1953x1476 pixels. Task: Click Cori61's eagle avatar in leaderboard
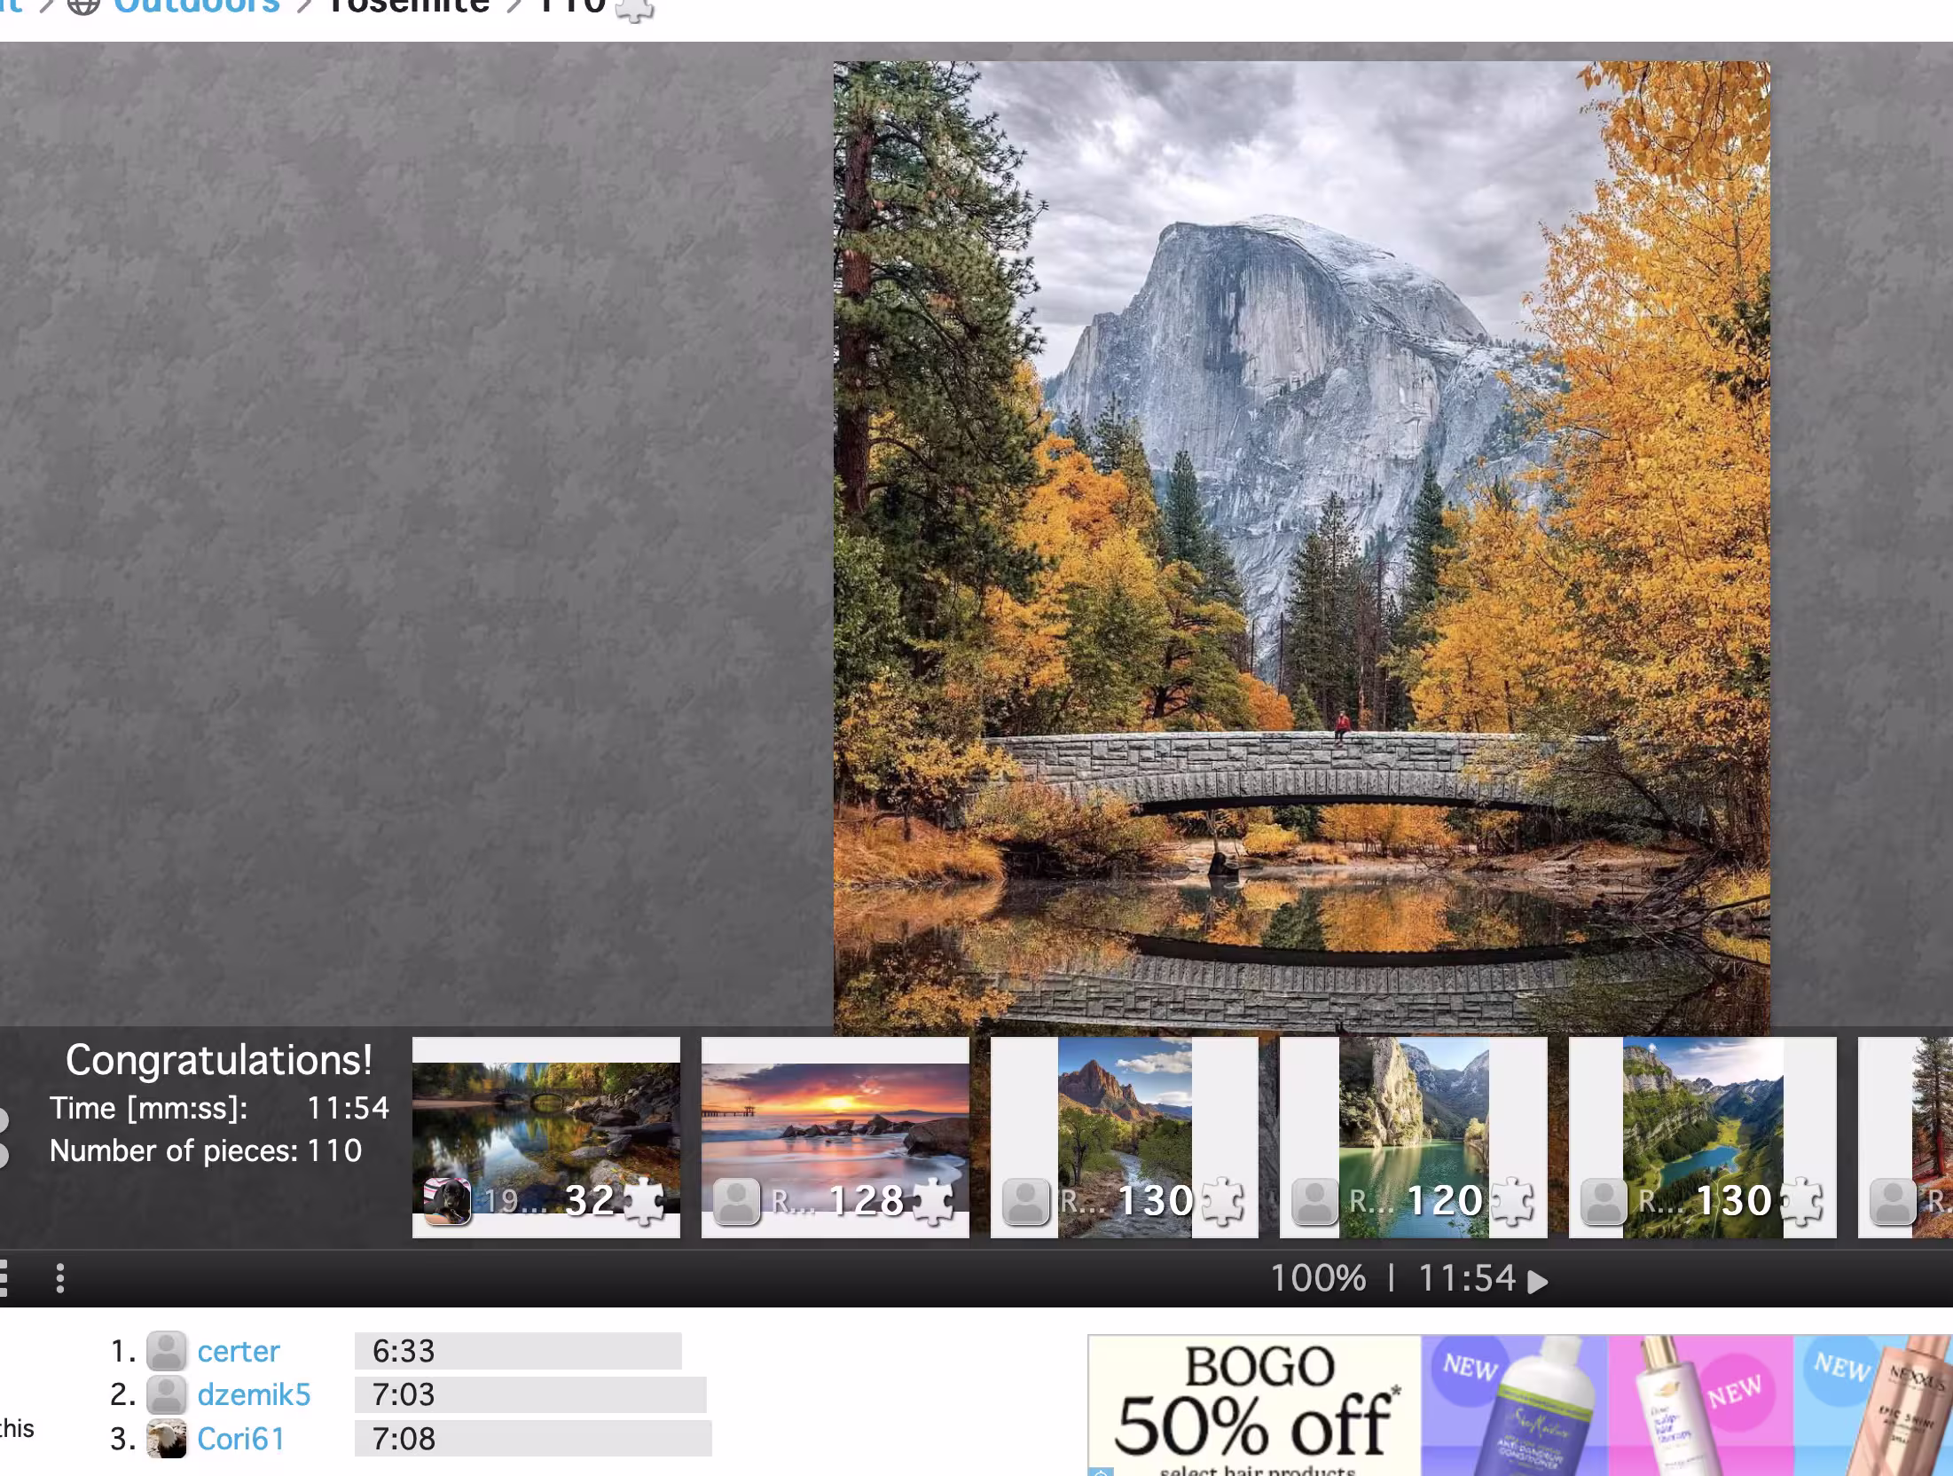click(x=166, y=1439)
